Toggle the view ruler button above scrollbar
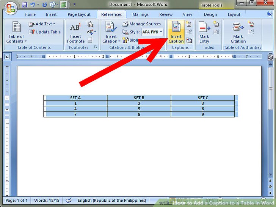 click(270, 57)
